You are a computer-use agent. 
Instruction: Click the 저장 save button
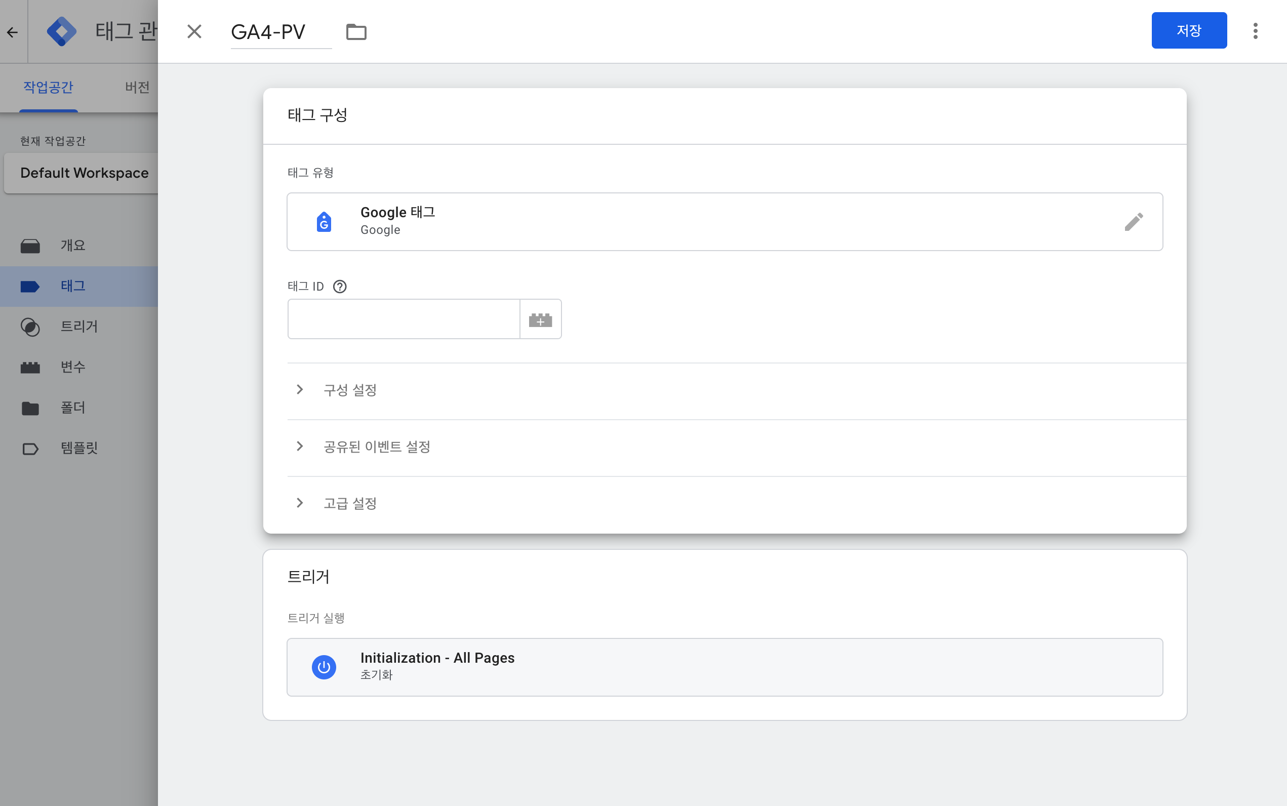[1189, 30]
